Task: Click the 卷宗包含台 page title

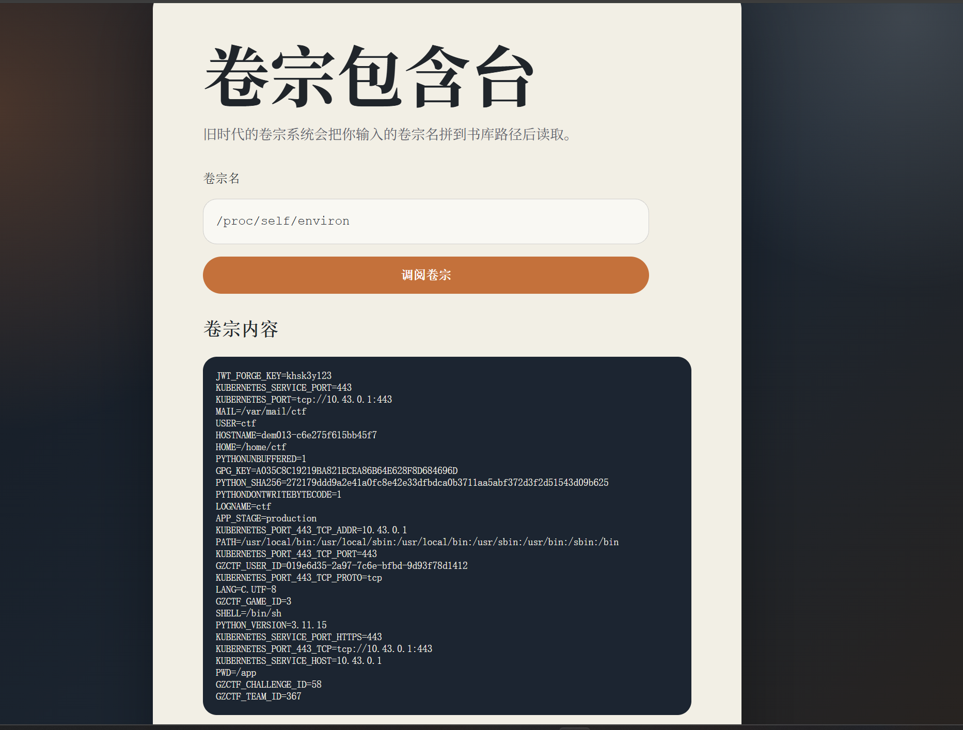Action: 369,76
